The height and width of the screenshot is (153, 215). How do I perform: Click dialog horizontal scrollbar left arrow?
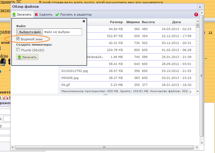pos(13,148)
